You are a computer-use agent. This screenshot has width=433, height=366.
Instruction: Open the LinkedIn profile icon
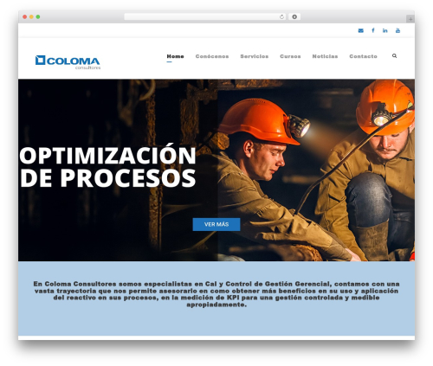pos(385,30)
